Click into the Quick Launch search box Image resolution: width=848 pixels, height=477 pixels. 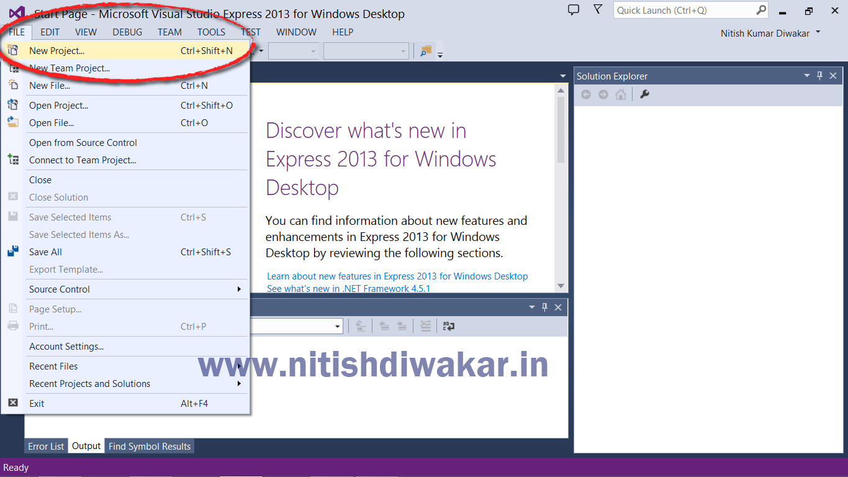coord(683,10)
